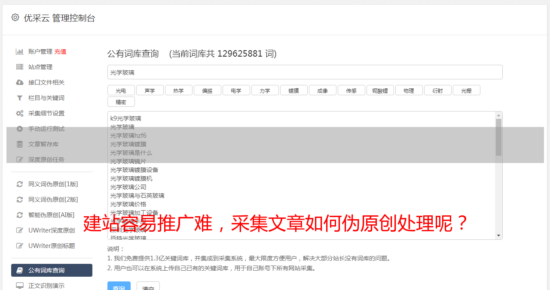This screenshot has width=550, height=290.
Task: Select the 铌酸锂 tag button
Action: pos(380,90)
